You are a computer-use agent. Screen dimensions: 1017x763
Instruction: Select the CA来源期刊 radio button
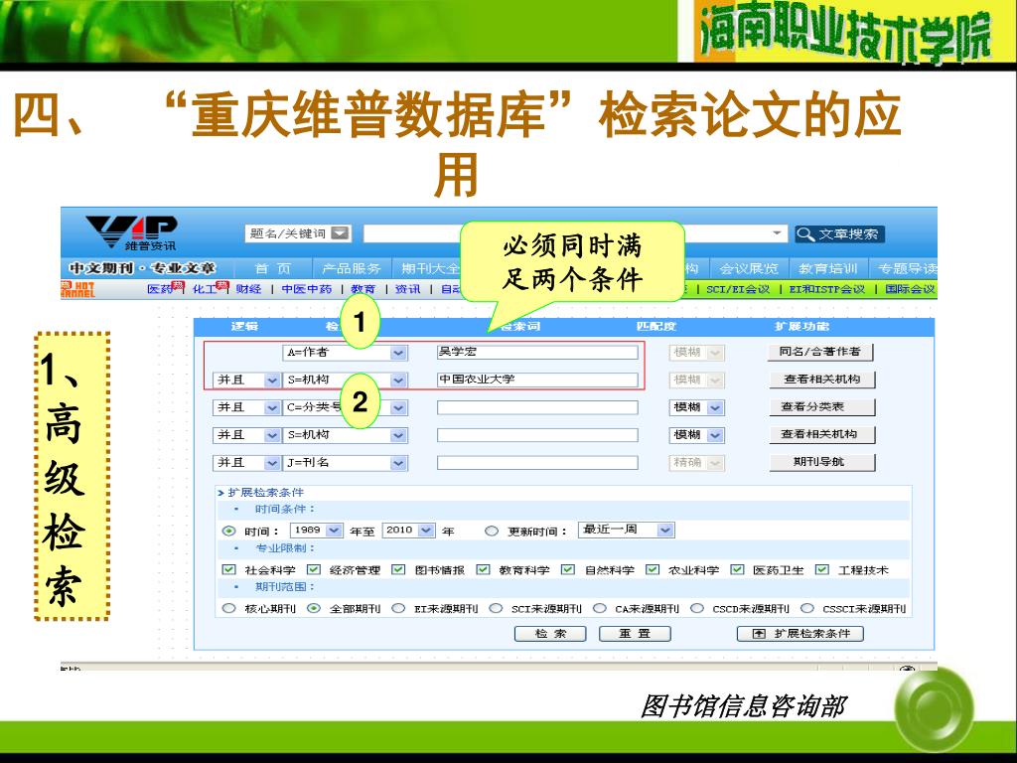click(x=600, y=609)
